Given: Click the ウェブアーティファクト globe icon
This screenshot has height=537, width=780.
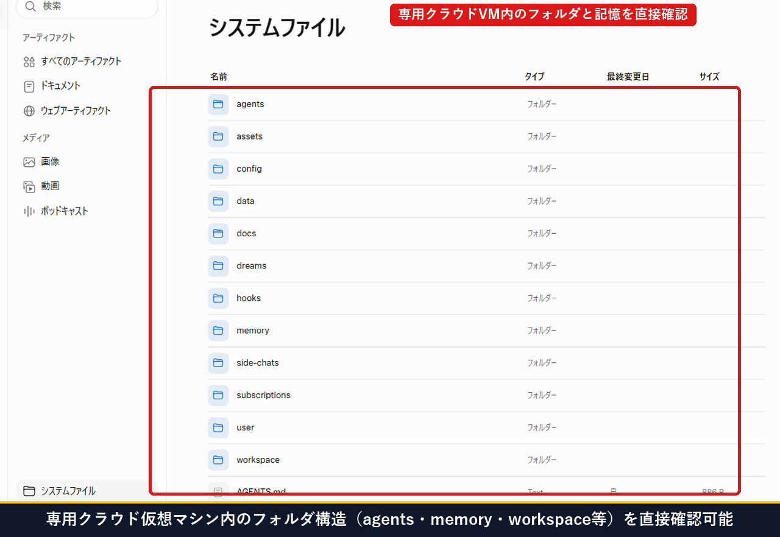Looking at the screenshot, I should click(29, 111).
